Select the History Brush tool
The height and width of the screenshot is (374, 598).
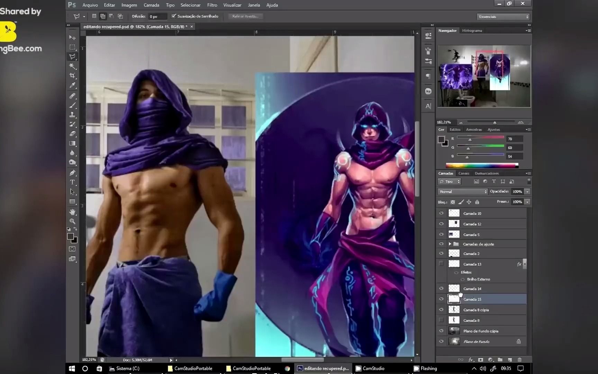coord(72,124)
